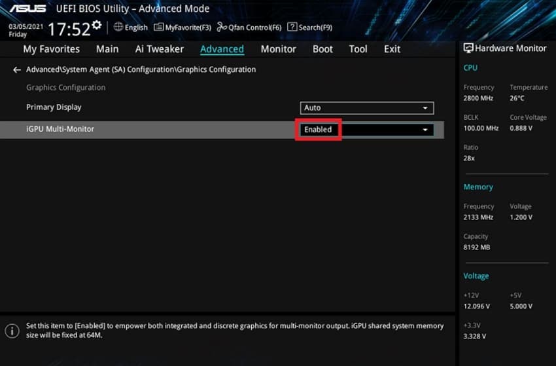Click the ASUS logo
This screenshot has width=556, height=366.
(27, 9)
